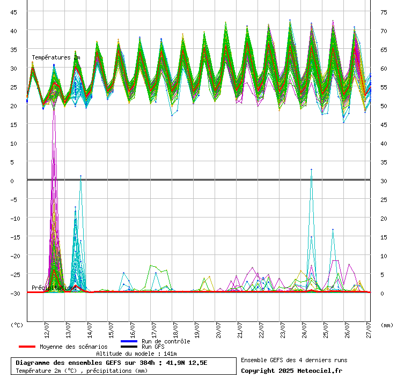The image size is (397, 375).
Task: Click the 16/07 date axis label
Action: click(x=133, y=330)
